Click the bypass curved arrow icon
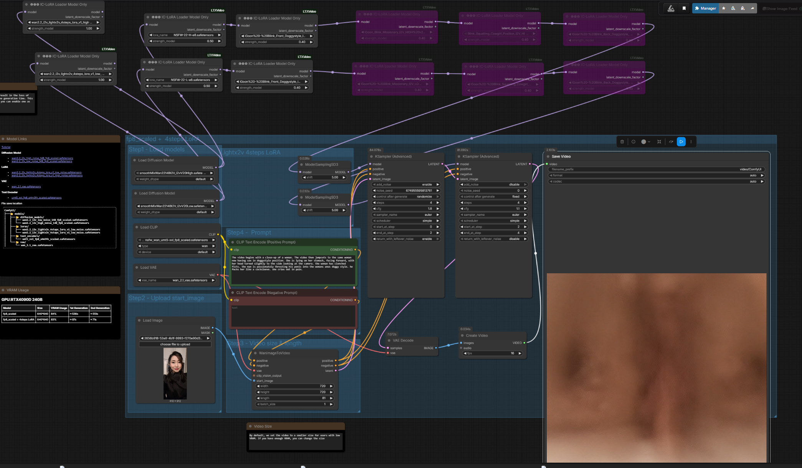Image resolution: width=802 pixels, height=468 pixels. coord(671,142)
